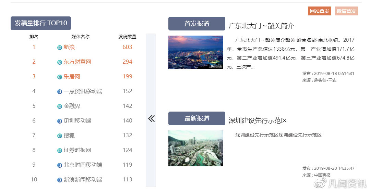Select 新浪新闻移动端 in ranking
The width and height of the screenshot is (370, 192).
[83, 180]
